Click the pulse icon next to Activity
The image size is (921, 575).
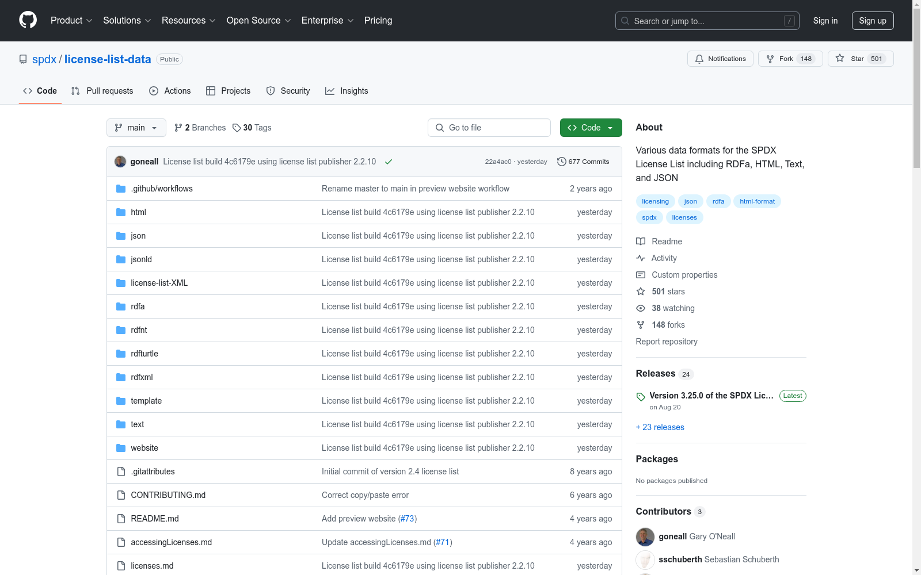coord(641,258)
